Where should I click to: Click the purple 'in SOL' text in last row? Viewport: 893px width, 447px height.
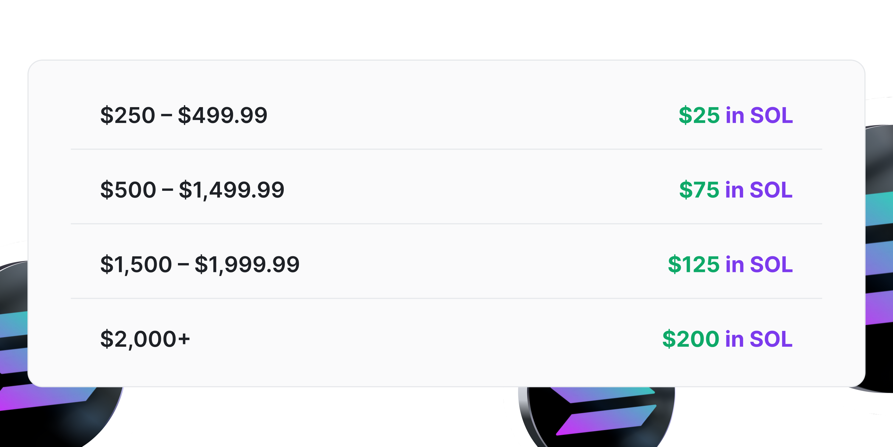pyautogui.click(x=759, y=339)
